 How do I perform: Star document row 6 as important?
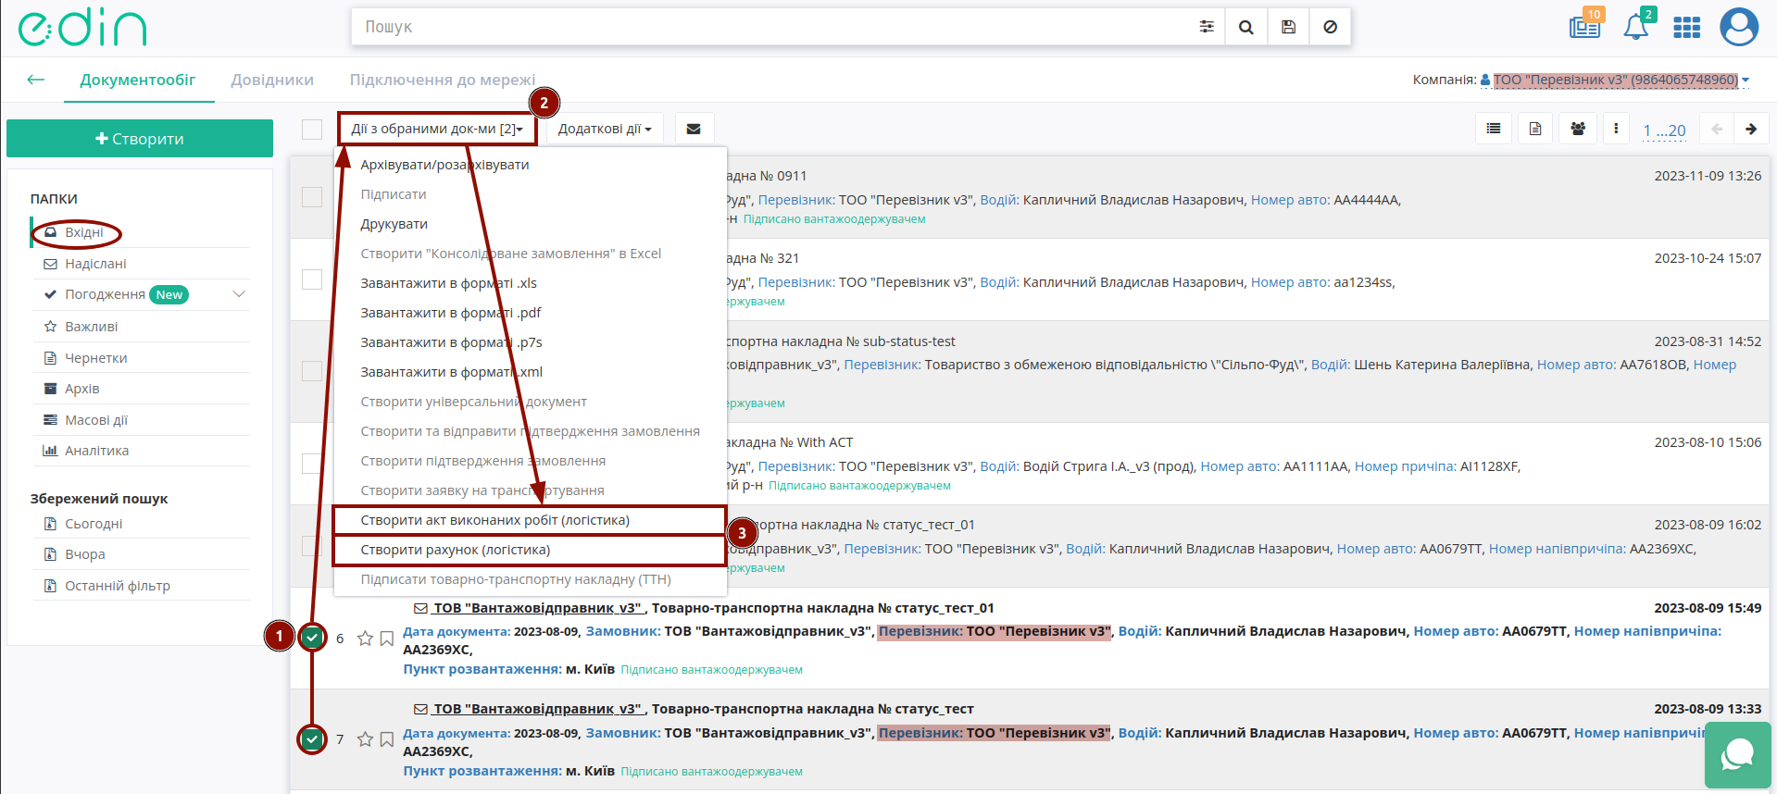pos(365,638)
